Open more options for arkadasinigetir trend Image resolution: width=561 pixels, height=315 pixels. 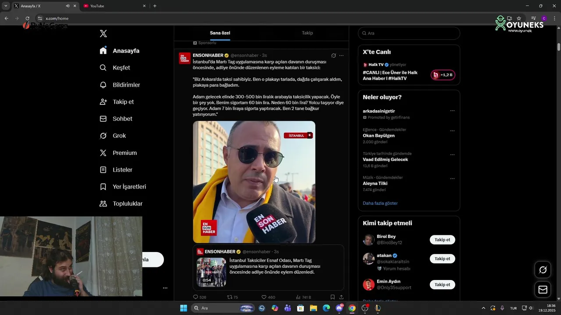tap(452, 111)
